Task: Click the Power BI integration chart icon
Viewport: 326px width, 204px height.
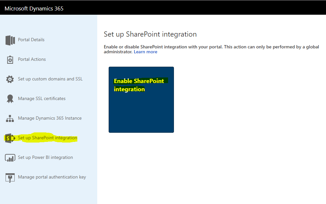Action: pos(10,157)
